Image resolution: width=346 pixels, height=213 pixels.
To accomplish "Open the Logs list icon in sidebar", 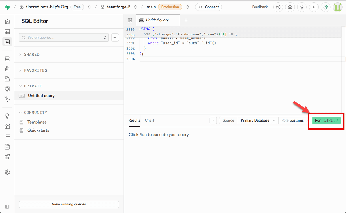I will point(7,136).
